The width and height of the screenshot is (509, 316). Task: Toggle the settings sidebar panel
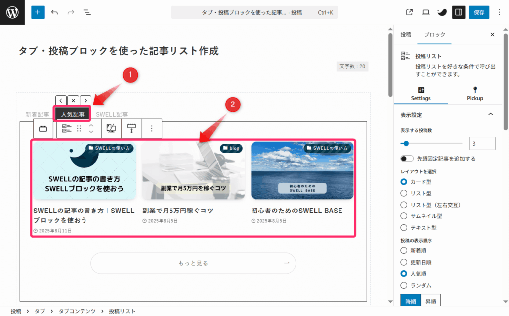pos(459,12)
